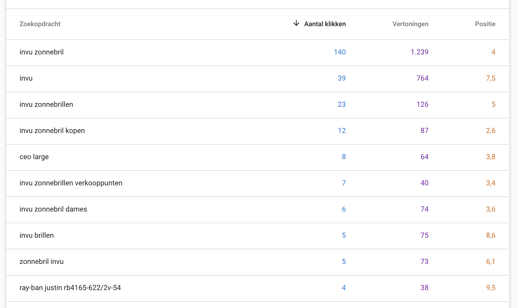Click the 39 clicks value
This screenshot has width=519, height=308.
tap(342, 78)
